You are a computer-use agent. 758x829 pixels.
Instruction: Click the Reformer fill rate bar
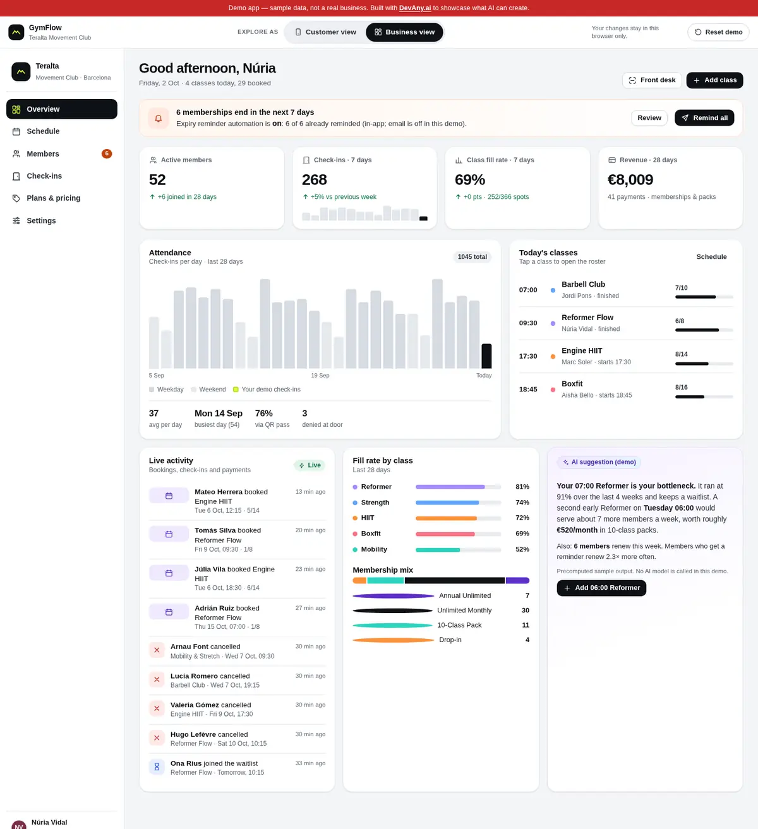tap(458, 487)
